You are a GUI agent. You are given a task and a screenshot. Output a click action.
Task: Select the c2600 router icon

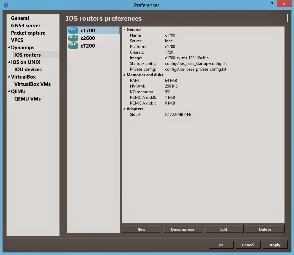[x=73, y=38]
